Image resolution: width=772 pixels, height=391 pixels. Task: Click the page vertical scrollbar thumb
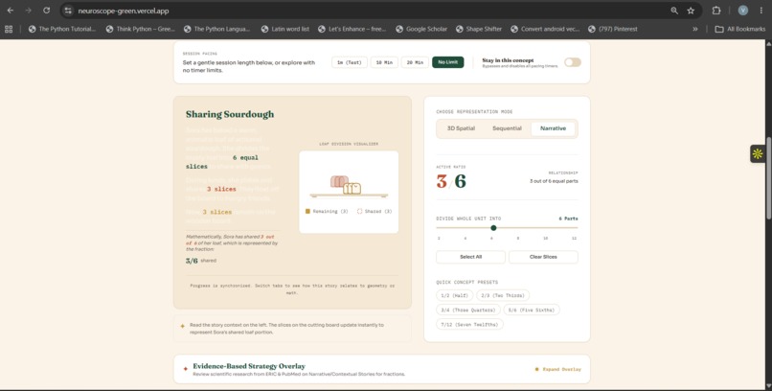pos(768,178)
